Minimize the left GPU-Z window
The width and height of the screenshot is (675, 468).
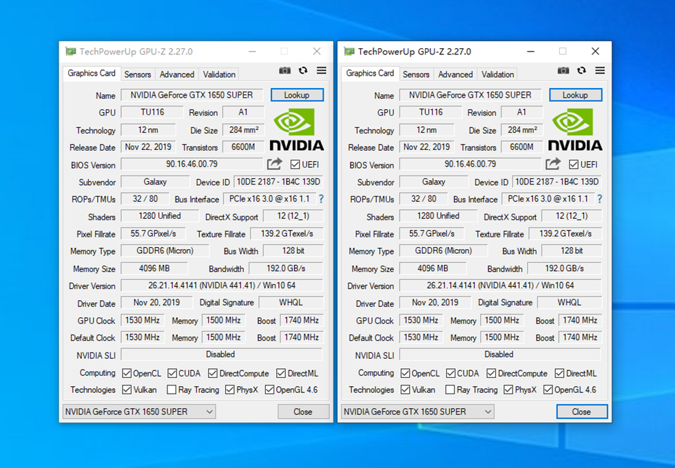[x=252, y=52]
